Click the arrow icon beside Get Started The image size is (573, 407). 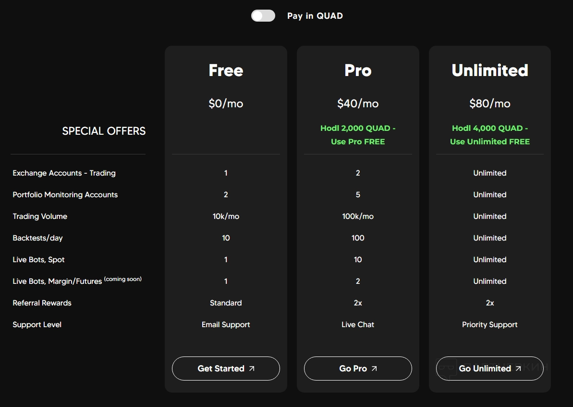[x=252, y=369]
